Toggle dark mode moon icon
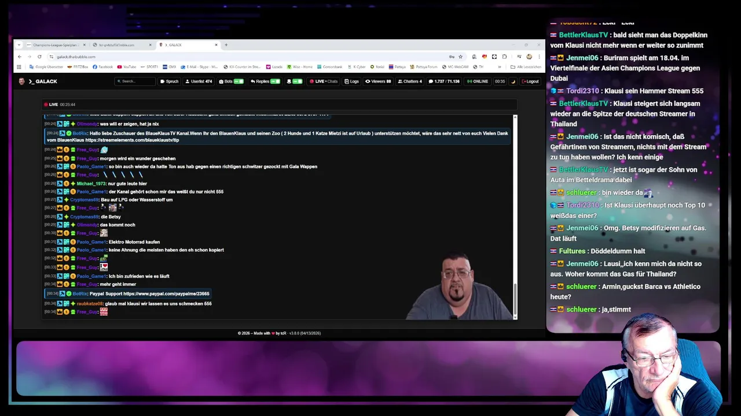Image resolution: width=741 pixels, height=416 pixels. point(513,81)
